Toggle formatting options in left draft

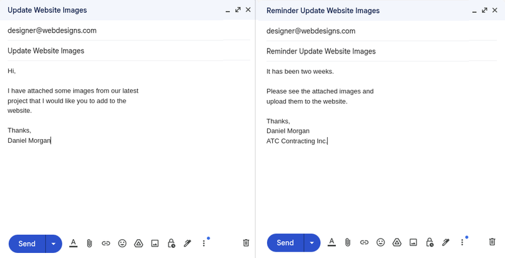click(x=73, y=244)
